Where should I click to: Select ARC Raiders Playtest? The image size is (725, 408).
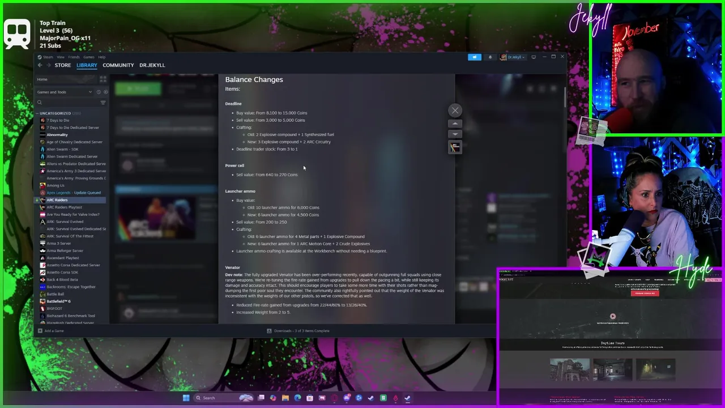tap(64, 207)
